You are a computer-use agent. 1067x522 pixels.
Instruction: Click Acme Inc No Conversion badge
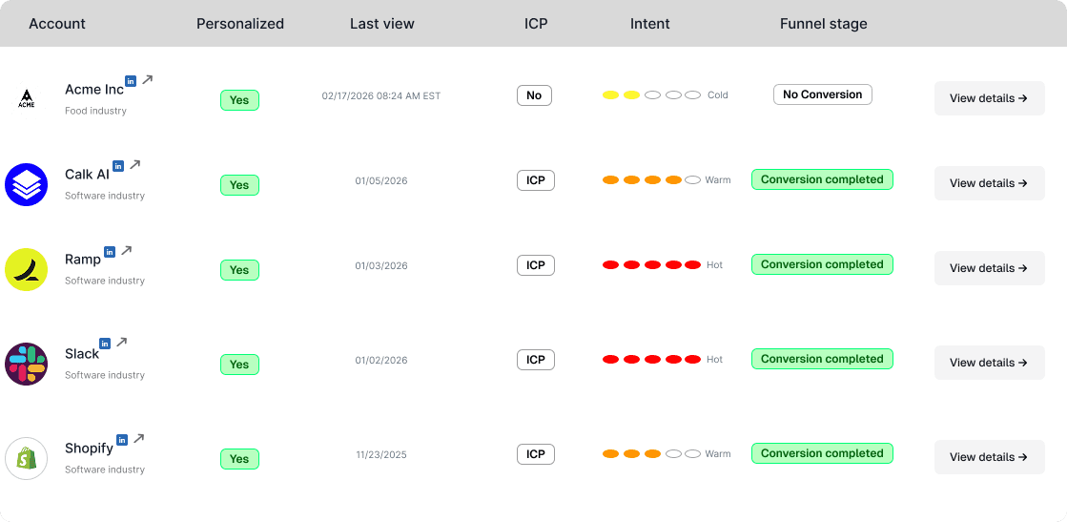pos(822,94)
